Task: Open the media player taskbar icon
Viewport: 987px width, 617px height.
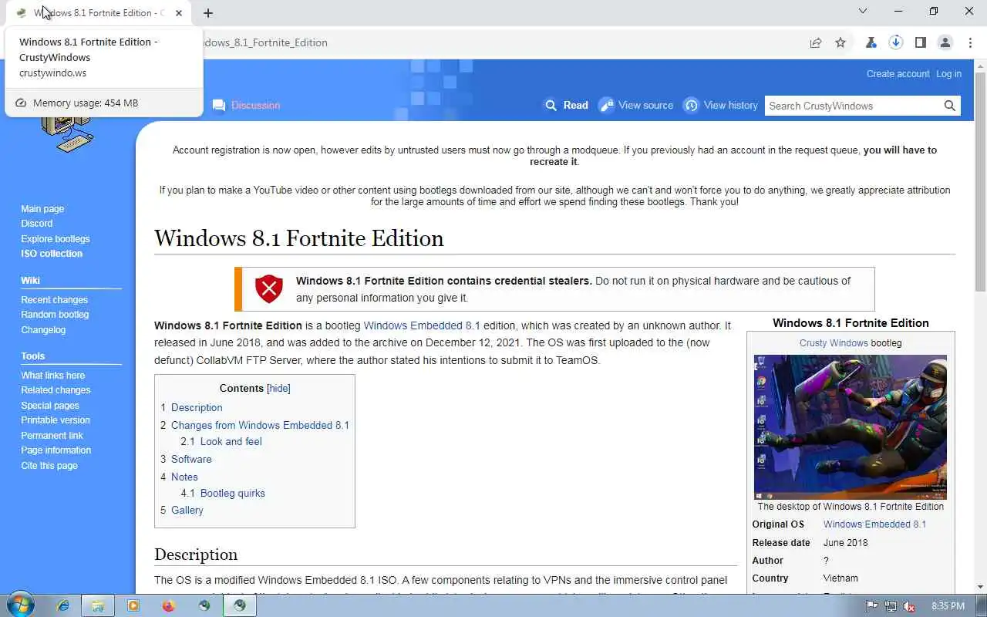Action: click(133, 606)
